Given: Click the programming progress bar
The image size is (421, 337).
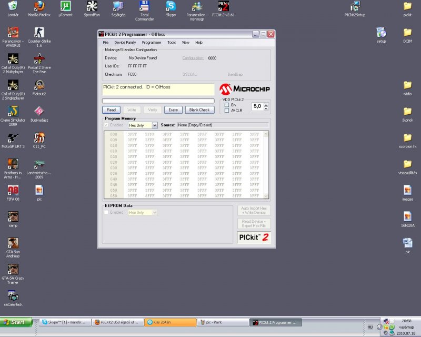Looking at the screenshot, I should 158,101.
